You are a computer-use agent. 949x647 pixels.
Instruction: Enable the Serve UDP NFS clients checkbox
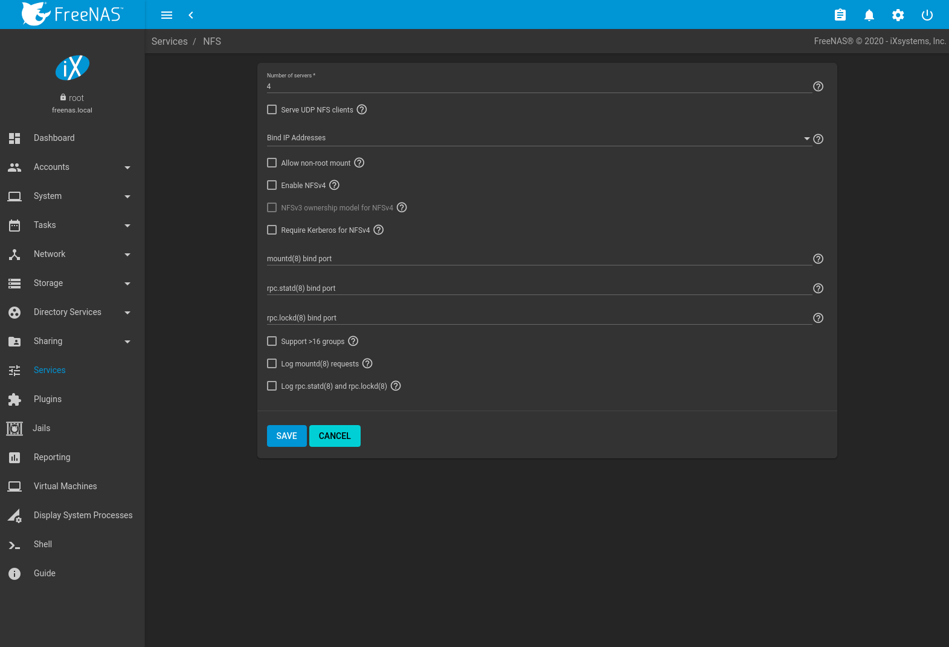point(272,109)
